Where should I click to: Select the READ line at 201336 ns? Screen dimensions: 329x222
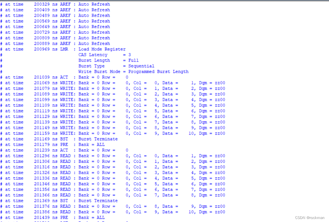point(113,178)
